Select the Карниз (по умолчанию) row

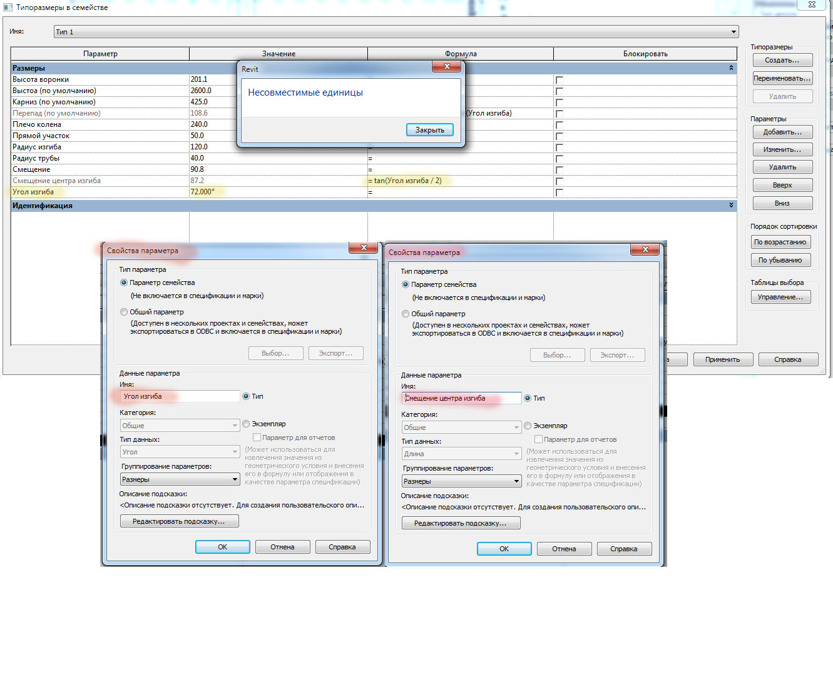point(100,102)
